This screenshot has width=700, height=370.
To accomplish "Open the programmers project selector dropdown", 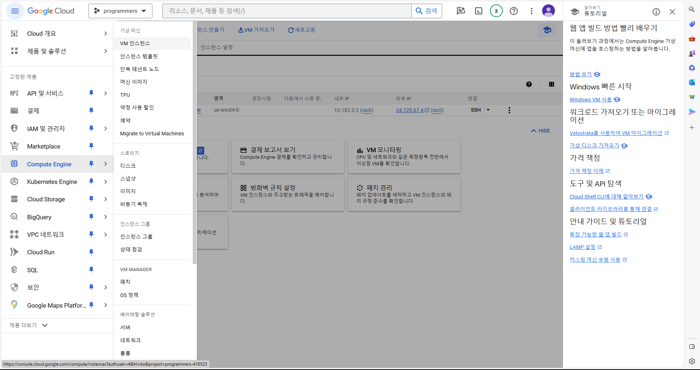I will (x=120, y=11).
